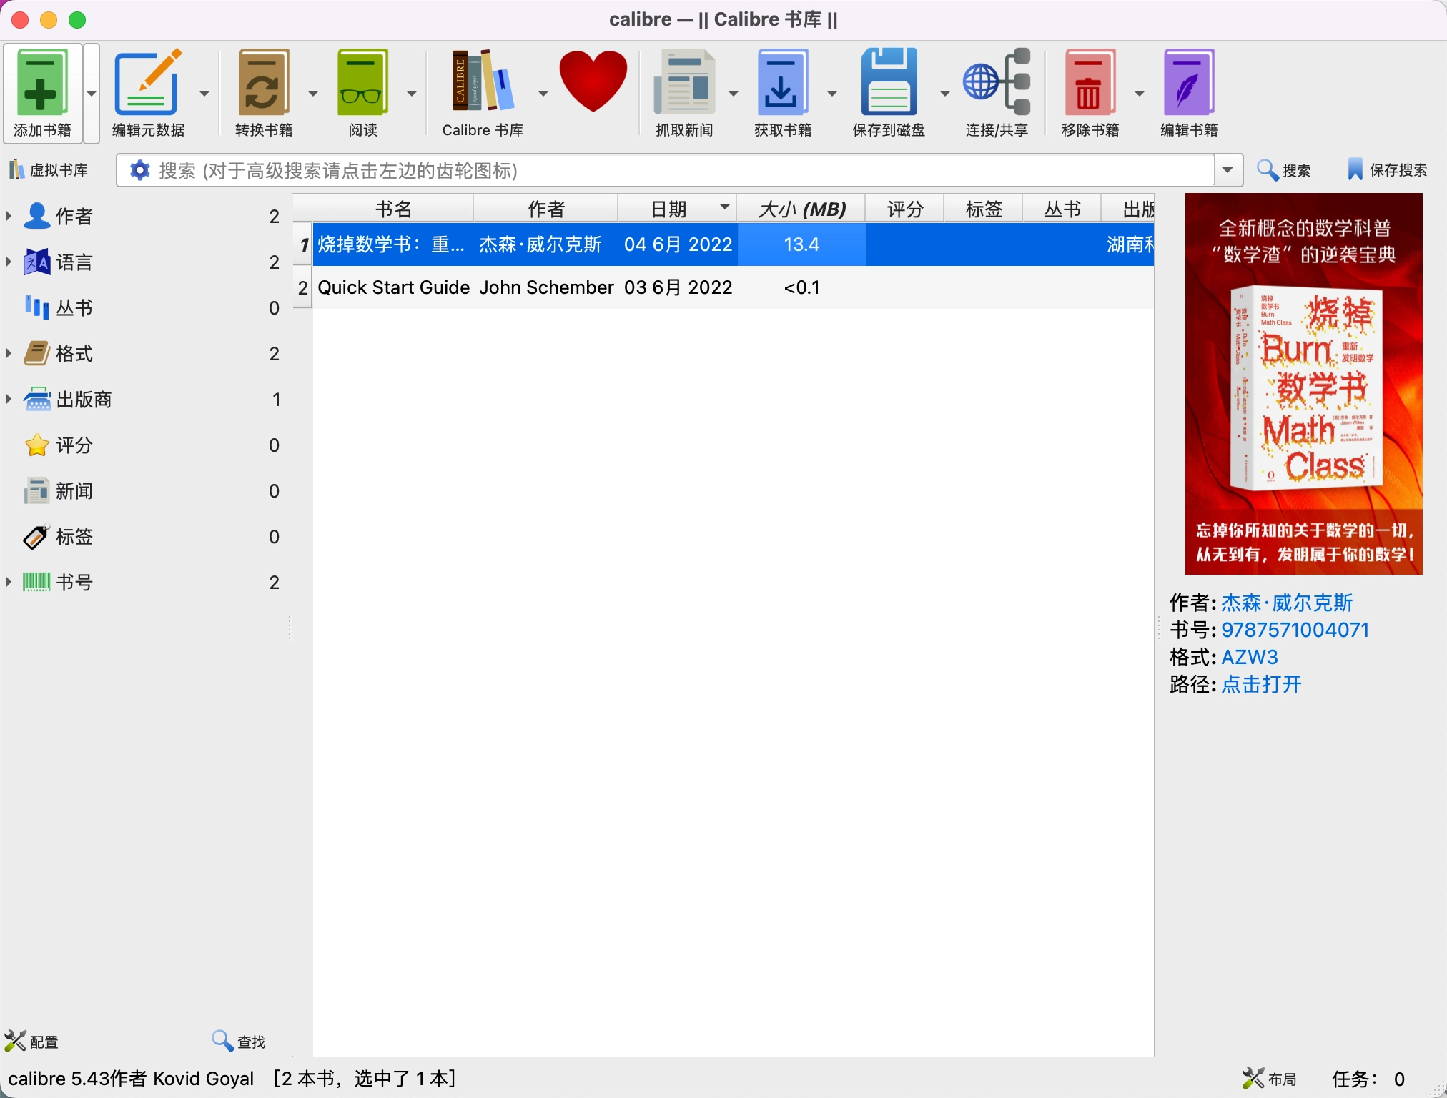
Task: Open 配置 tag browser configure button
Action: click(31, 1042)
